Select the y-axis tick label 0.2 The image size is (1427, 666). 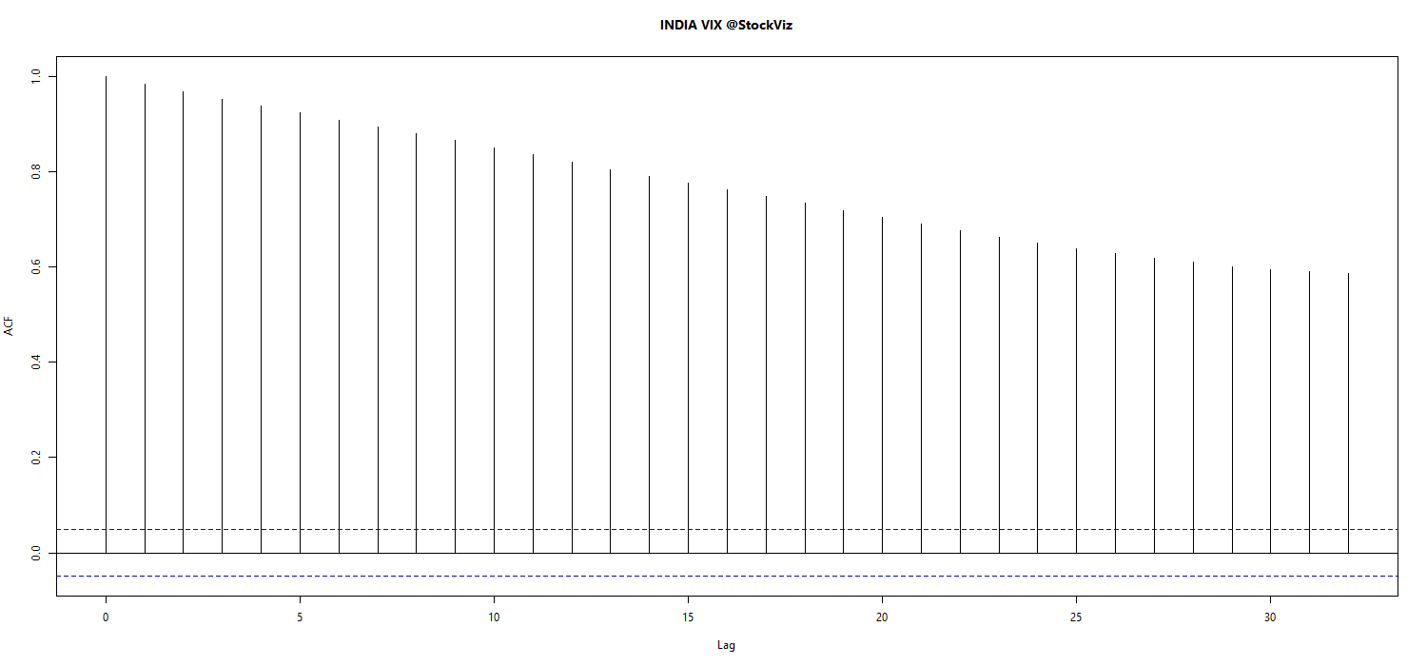(x=37, y=458)
